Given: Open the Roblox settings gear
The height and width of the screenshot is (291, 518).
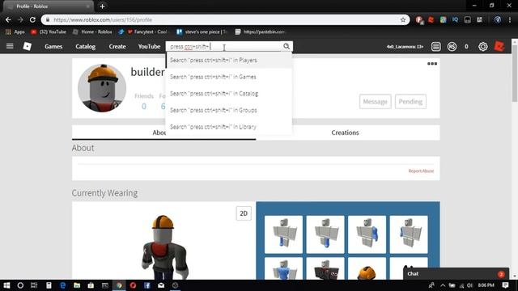Looking at the screenshot, I should coord(483,47).
